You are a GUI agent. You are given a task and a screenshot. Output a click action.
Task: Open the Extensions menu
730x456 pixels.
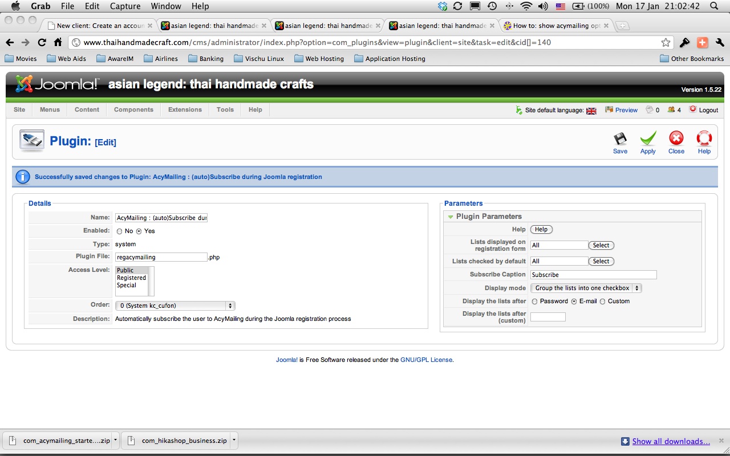click(185, 110)
